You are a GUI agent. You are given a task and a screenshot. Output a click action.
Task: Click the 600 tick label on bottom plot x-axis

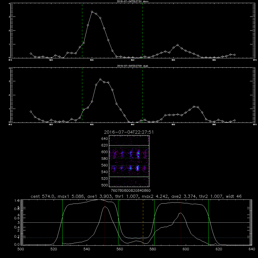pyautogui.click(x=186, y=249)
